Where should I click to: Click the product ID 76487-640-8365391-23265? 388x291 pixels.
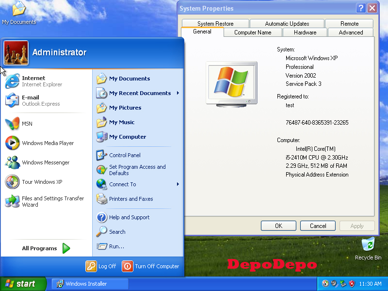click(x=317, y=123)
